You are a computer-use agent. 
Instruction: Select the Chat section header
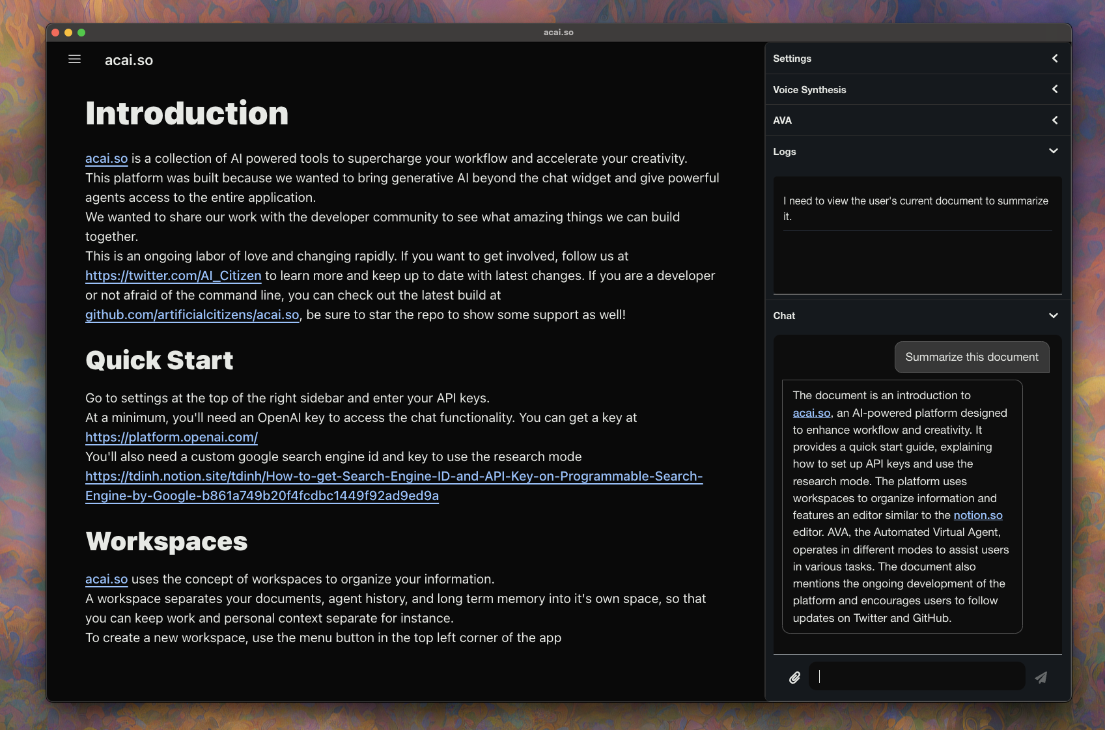pyautogui.click(x=918, y=316)
